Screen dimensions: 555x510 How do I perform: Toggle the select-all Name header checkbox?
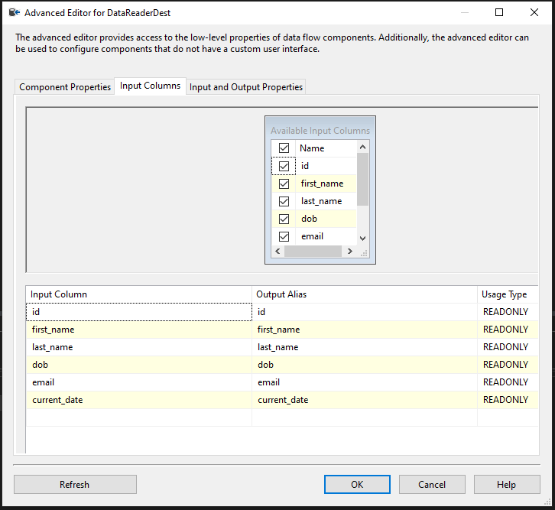pyautogui.click(x=284, y=148)
